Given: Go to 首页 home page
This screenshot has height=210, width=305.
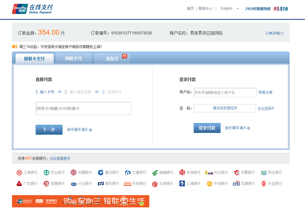Looking at the screenshot, I should (x=190, y=8).
